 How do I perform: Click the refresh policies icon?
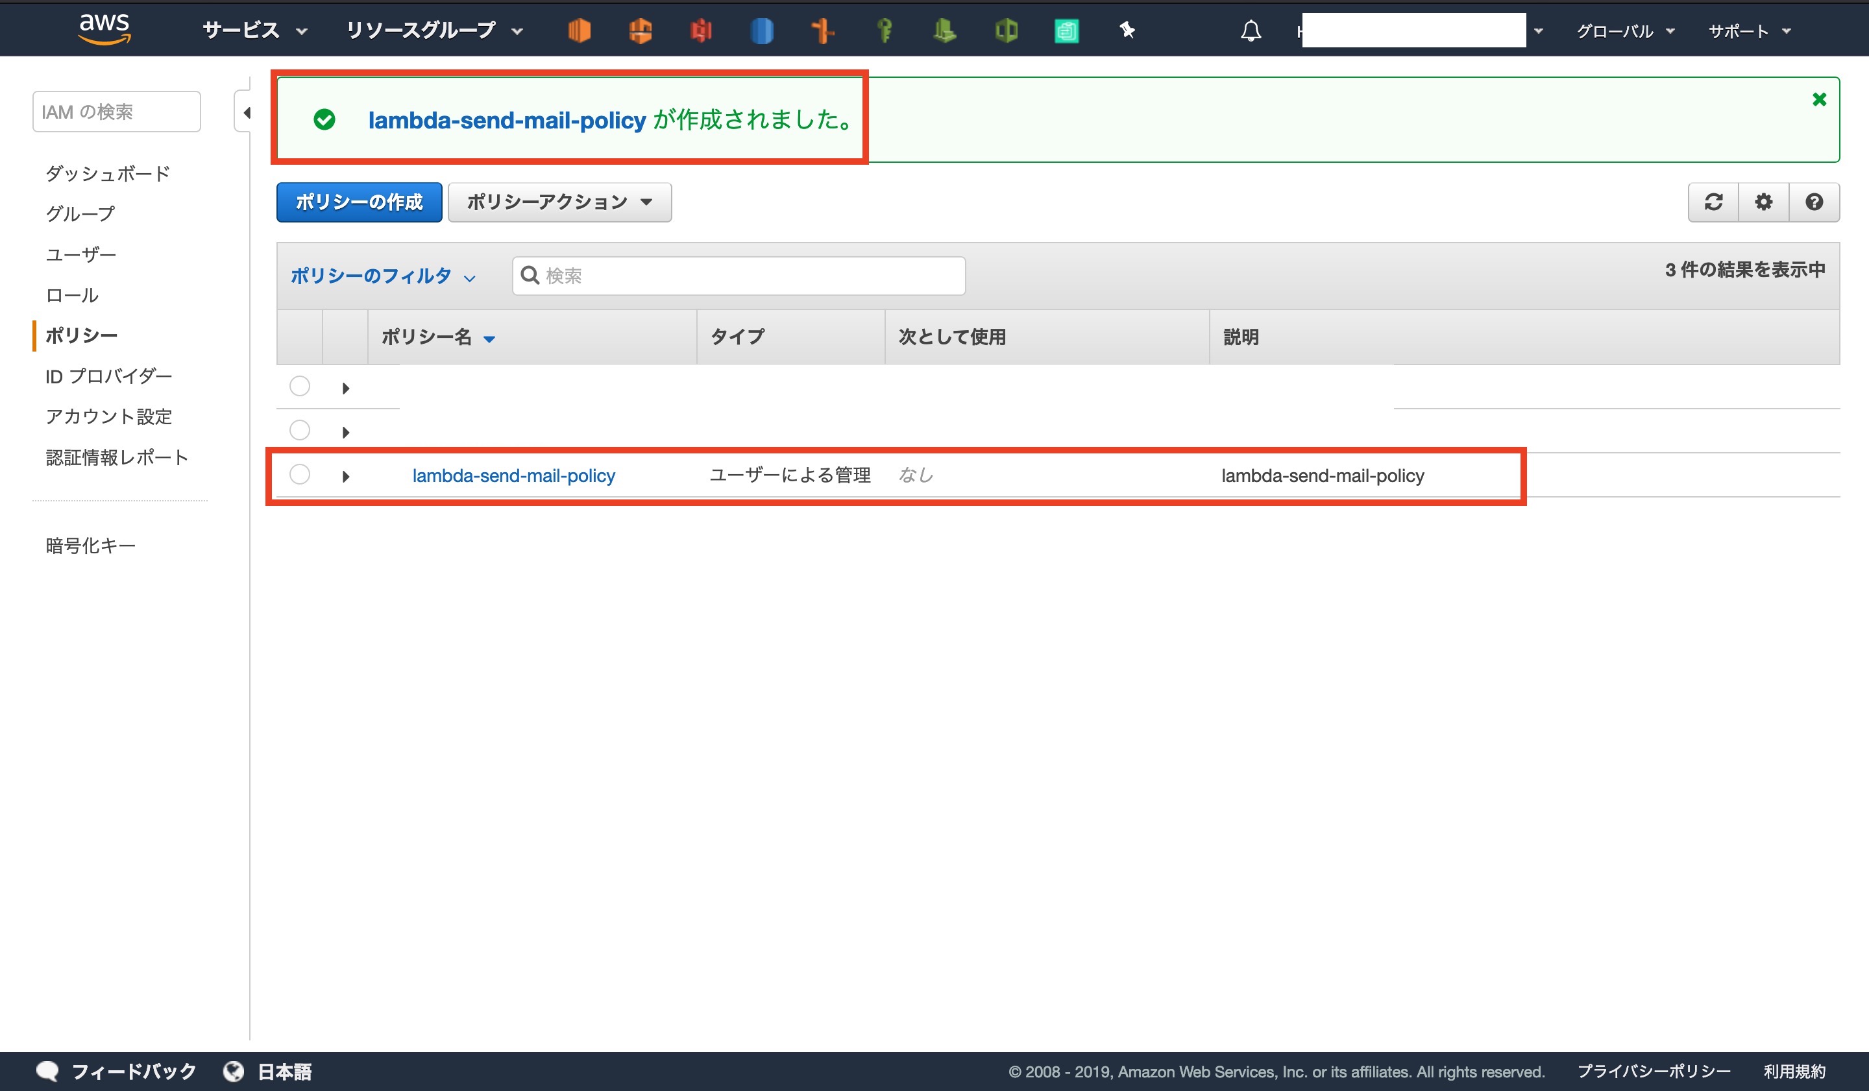pos(1713,202)
